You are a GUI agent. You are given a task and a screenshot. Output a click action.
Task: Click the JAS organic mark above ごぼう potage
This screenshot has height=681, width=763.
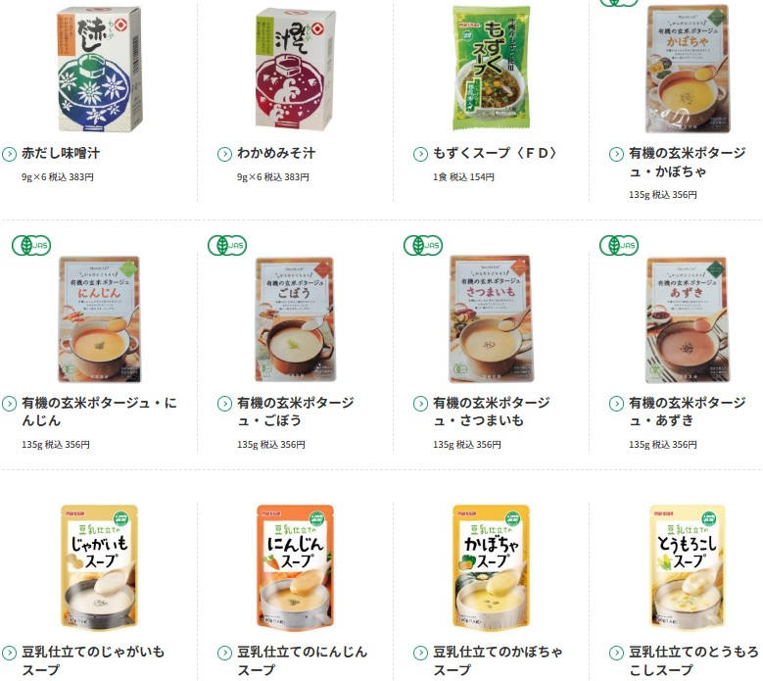(227, 245)
